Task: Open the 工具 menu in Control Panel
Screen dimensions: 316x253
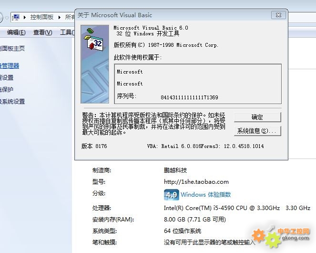Action: (x=67, y=32)
